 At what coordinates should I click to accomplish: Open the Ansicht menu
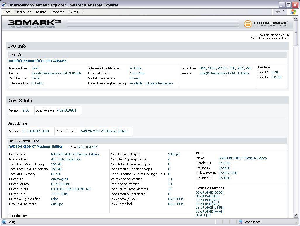tap(41, 12)
